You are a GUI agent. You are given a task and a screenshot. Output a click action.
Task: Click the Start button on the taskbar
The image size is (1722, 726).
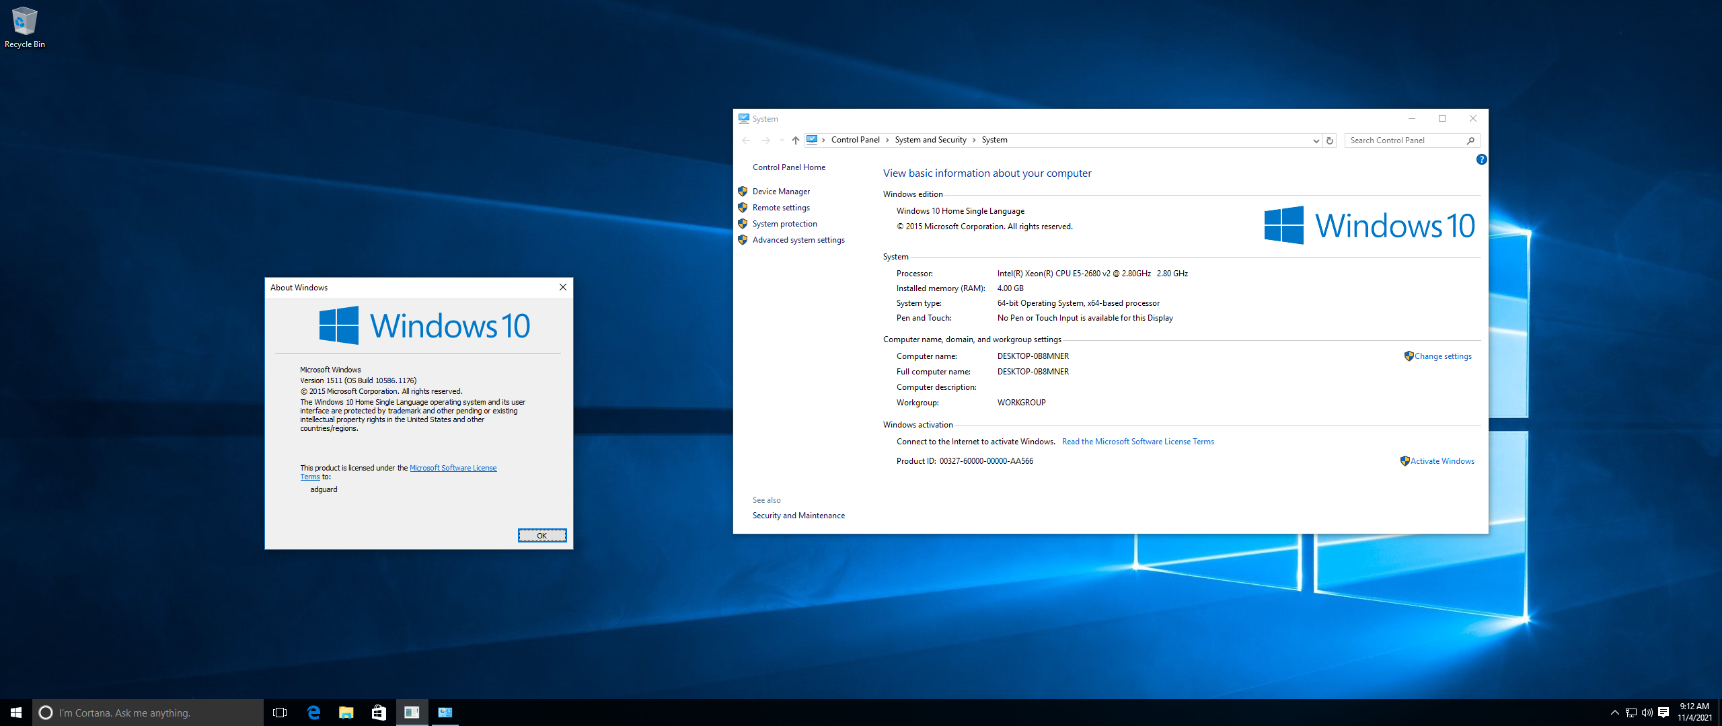16,713
